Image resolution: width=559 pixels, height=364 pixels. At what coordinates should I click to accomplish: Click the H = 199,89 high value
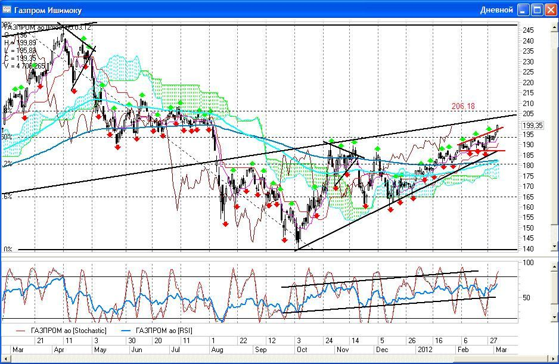(x=20, y=43)
